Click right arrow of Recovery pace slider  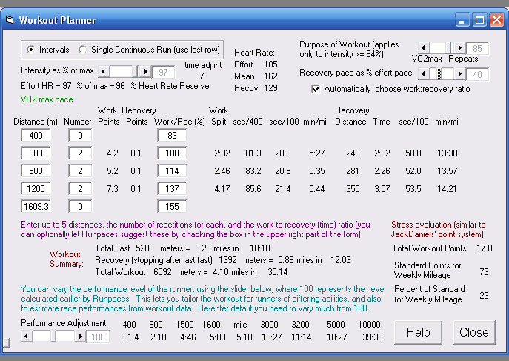click(x=459, y=74)
